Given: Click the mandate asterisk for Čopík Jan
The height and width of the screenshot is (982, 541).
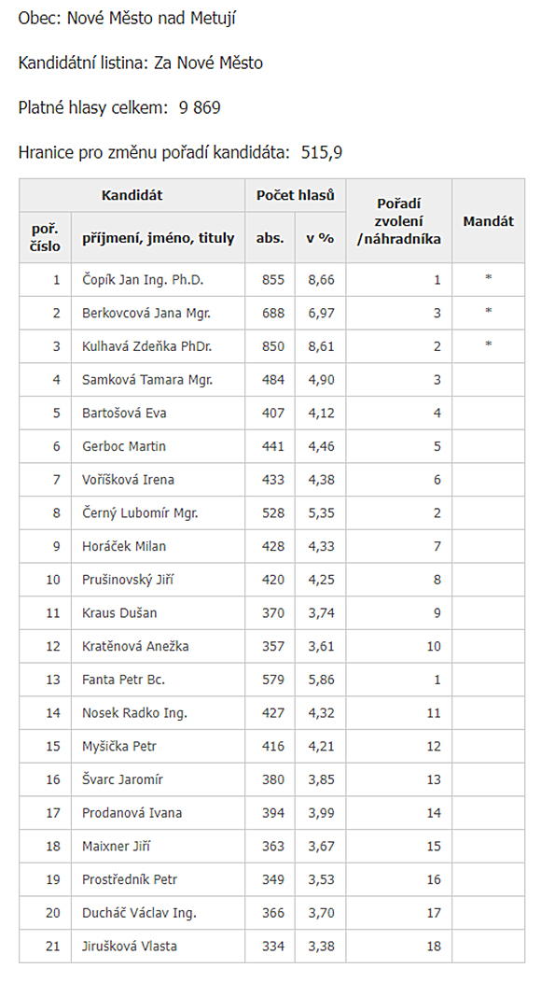Looking at the screenshot, I should click(489, 278).
